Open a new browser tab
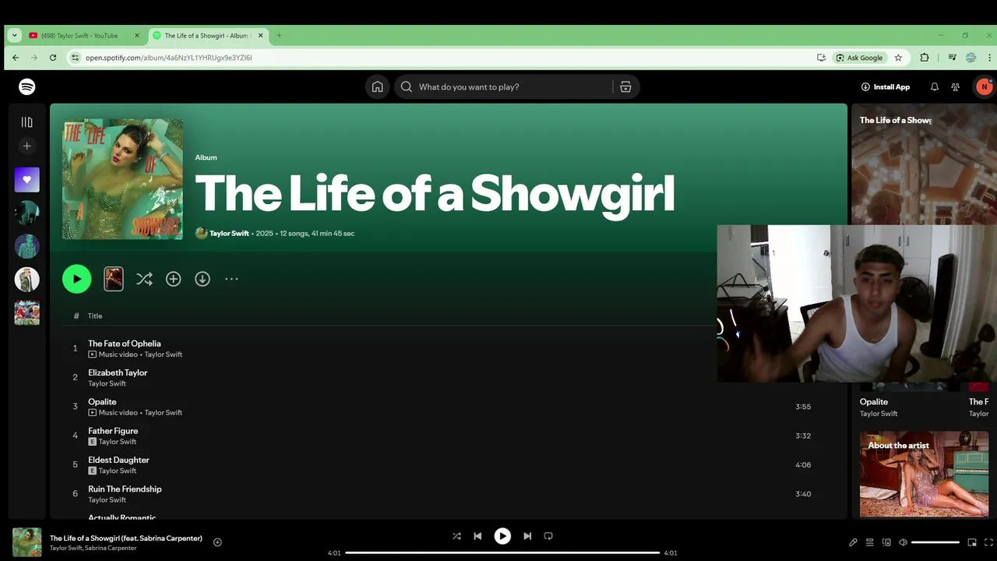This screenshot has width=997, height=561. click(279, 35)
